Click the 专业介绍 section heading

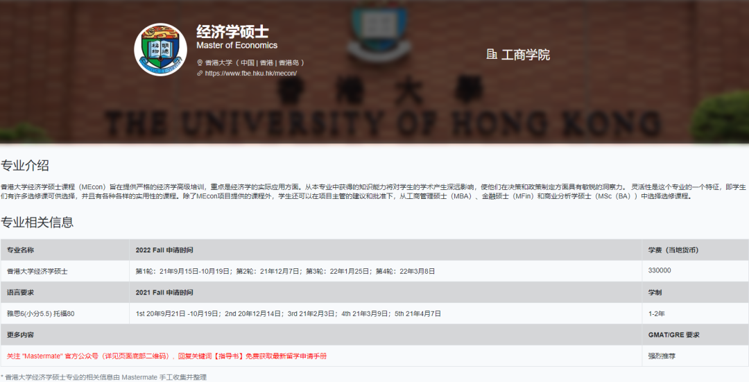[25, 165]
